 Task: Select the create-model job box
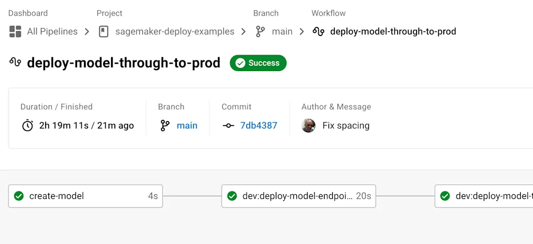click(x=85, y=196)
